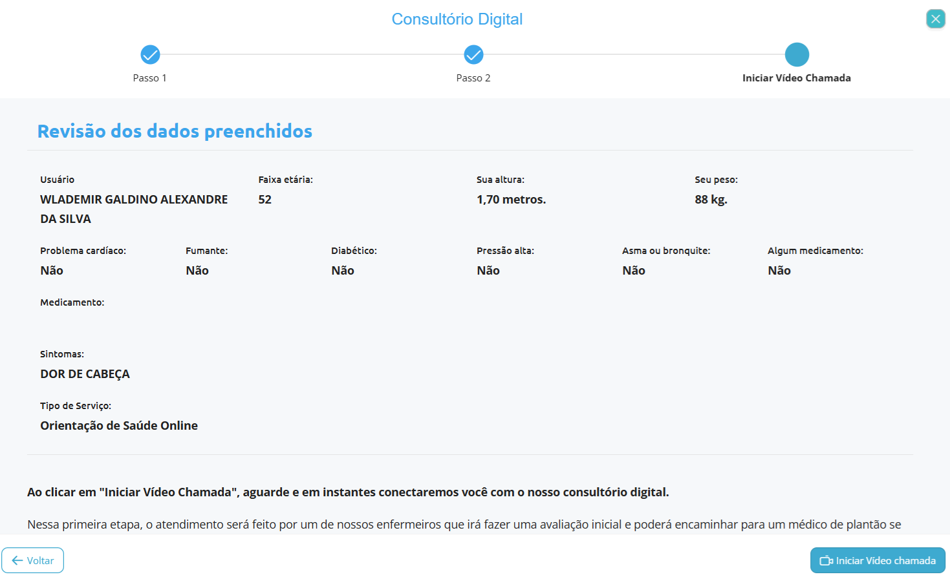Select the Passo 1 step label
The image size is (950, 579).
pyautogui.click(x=150, y=78)
